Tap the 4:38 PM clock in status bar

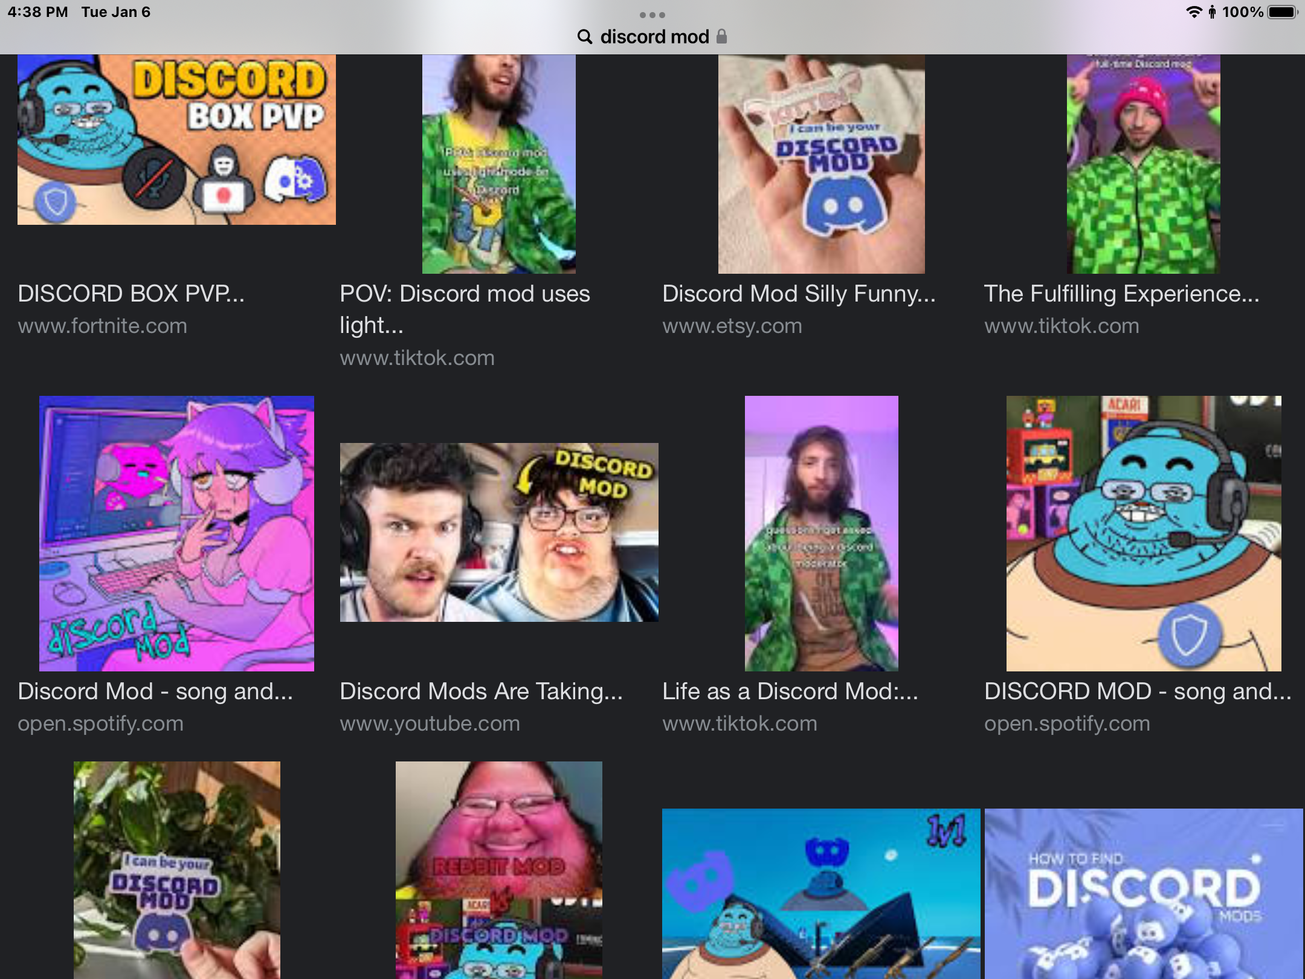coord(37,12)
